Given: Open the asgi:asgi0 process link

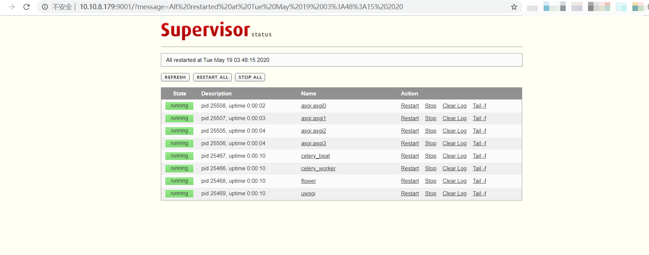Looking at the screenshot, I should click(314, 106).
